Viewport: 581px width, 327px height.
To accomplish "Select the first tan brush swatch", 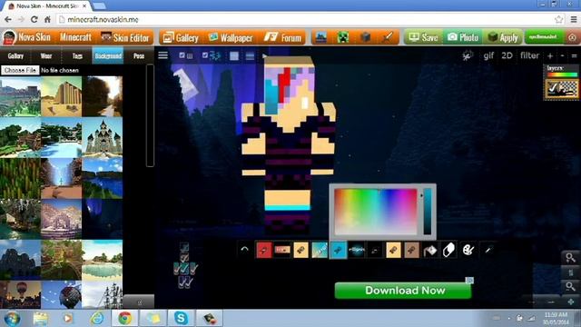I will coord(300,250).
